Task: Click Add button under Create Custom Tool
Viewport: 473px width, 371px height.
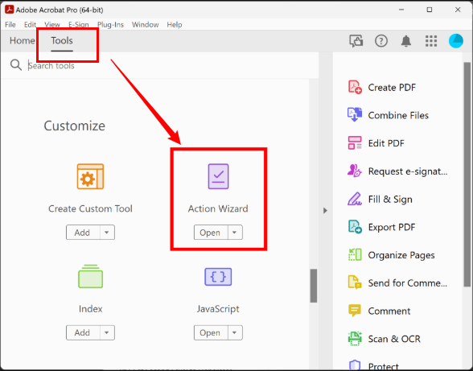Action: (x=83, y=233)
